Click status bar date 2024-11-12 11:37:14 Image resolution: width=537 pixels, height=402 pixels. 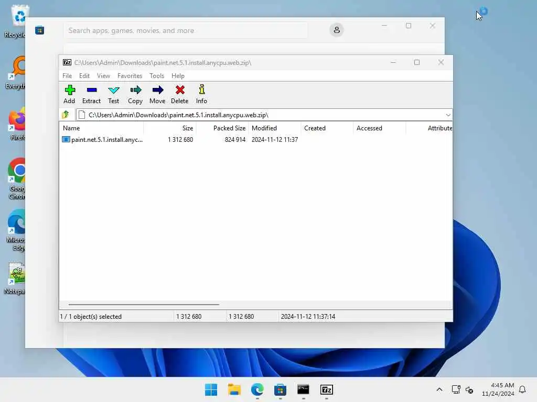[x=308, y=317]
